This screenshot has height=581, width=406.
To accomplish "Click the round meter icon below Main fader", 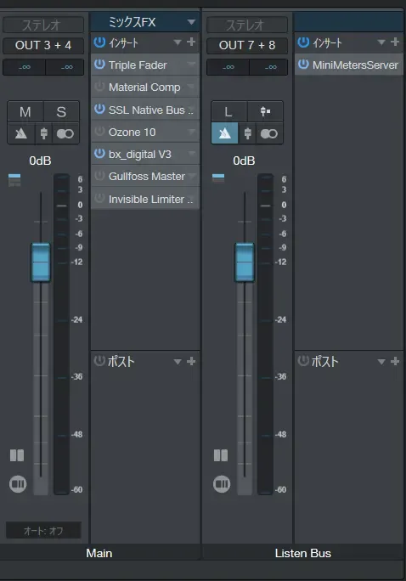I will click(18, 484).
